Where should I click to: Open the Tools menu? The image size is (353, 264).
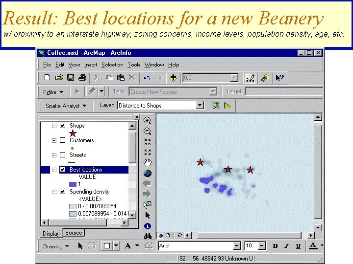[x=134, y=65]
